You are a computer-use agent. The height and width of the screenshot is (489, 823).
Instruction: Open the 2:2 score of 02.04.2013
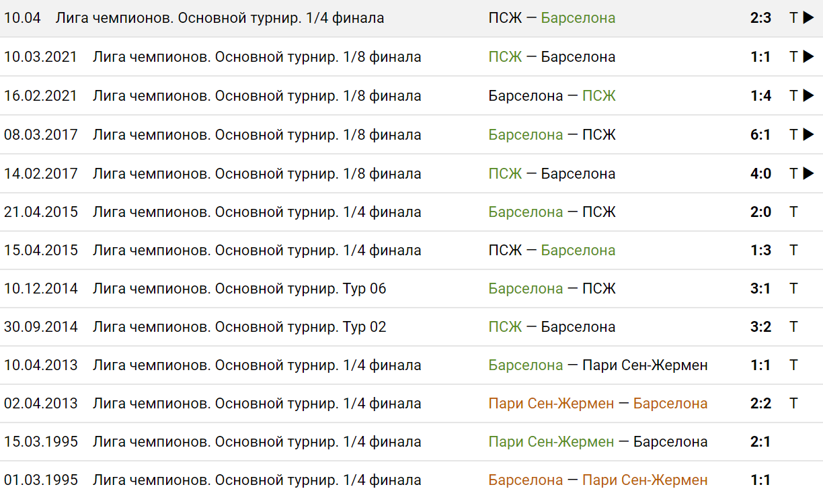pyautogui.click(x=760, y=404)
